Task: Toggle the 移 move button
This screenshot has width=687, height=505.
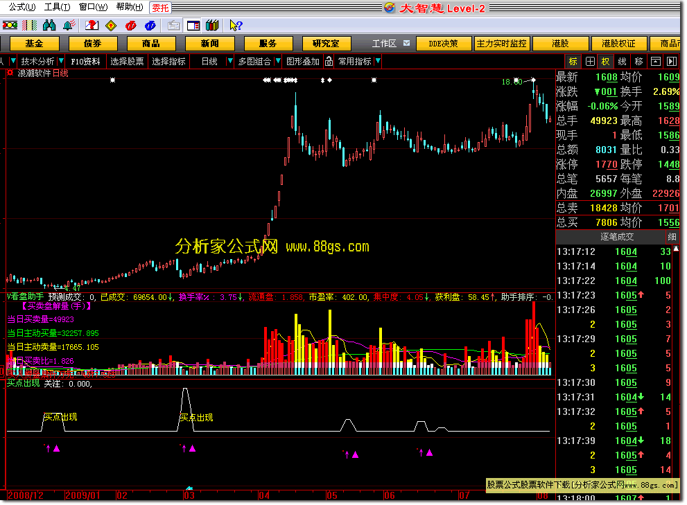Action: pyautogui.click(x=638, y=62)
